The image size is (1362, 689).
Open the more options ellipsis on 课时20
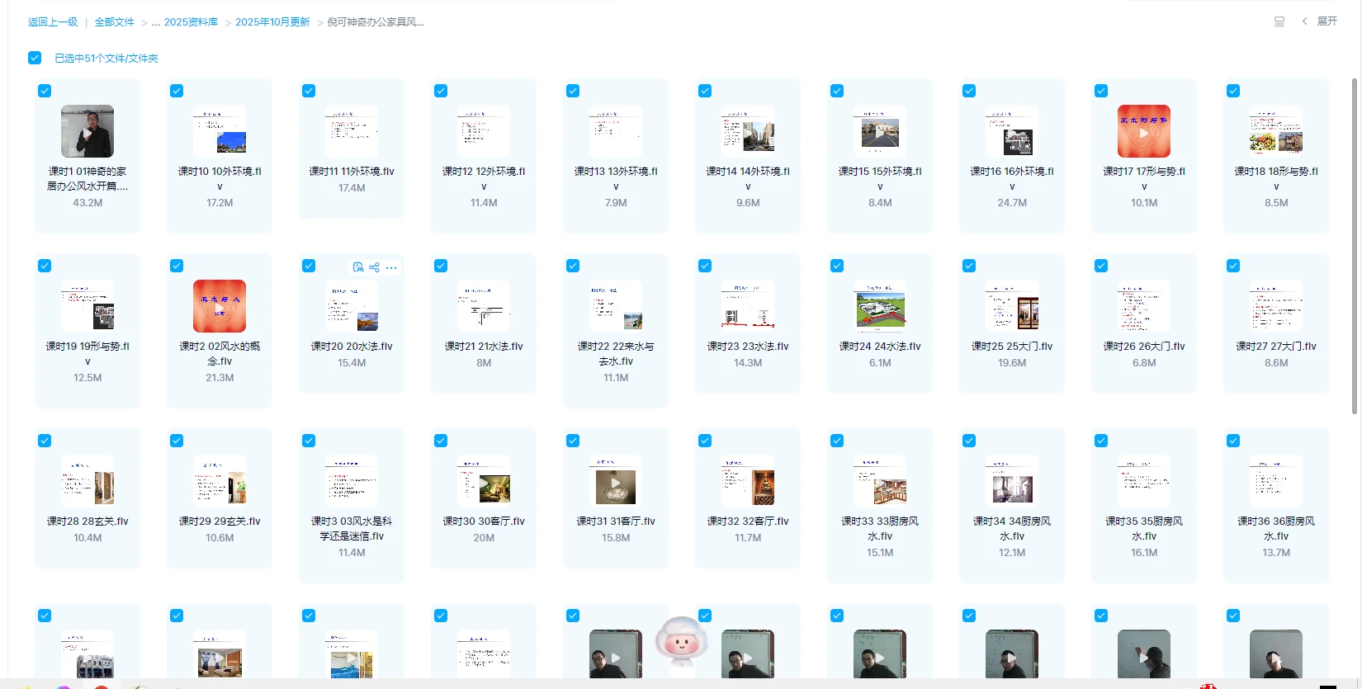(x=391, y=267)
